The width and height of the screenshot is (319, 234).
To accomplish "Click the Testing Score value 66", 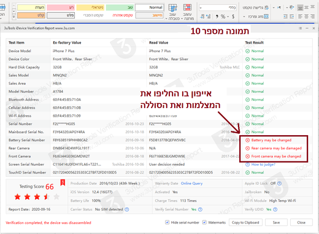I will pyautogui.click(x=50, y=187).
